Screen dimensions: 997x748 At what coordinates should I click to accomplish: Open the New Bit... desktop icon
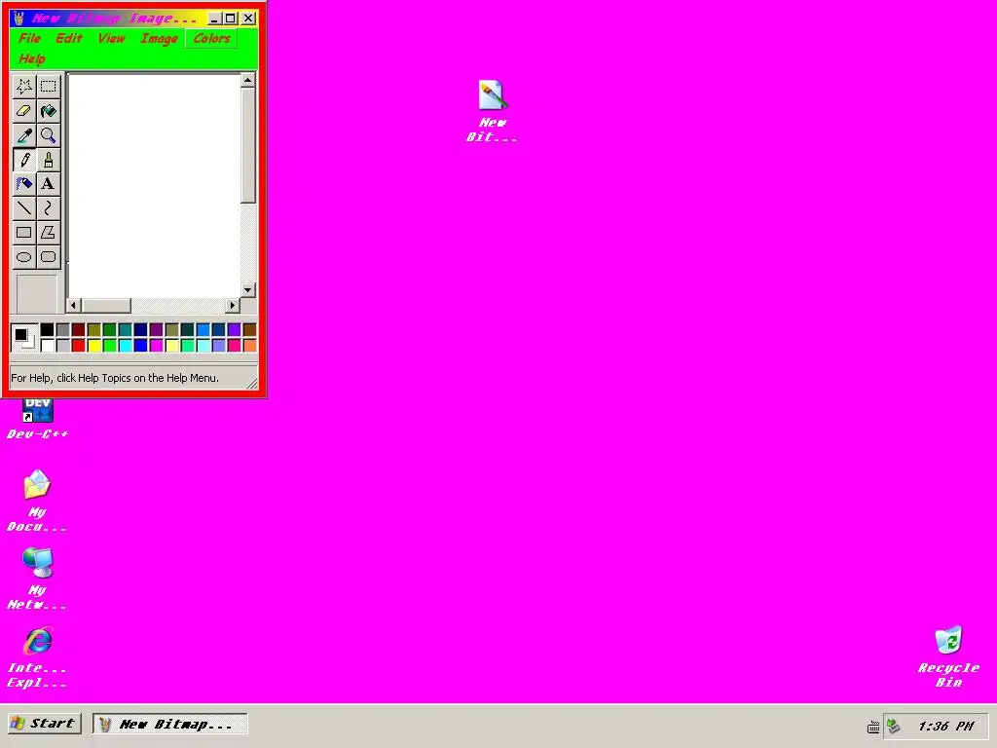point(492,111)
